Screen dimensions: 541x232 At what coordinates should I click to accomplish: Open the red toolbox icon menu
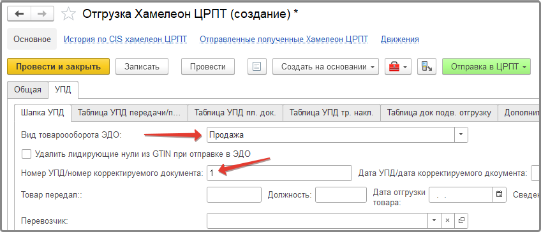398,66
